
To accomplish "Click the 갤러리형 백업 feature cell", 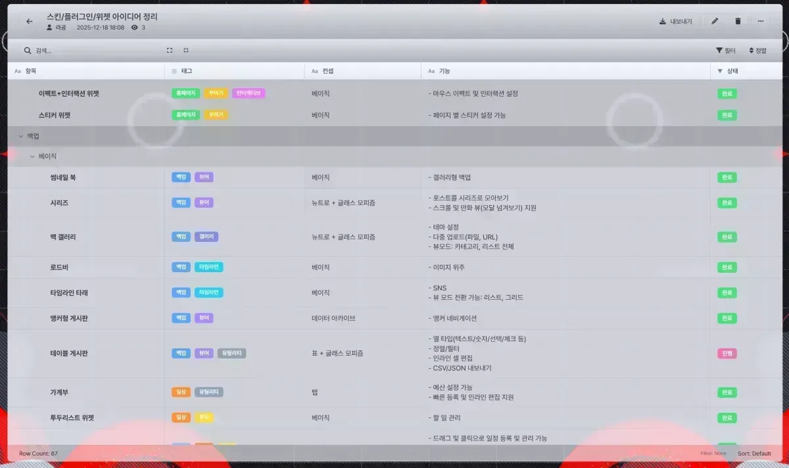I will click(x=449, y=177).
